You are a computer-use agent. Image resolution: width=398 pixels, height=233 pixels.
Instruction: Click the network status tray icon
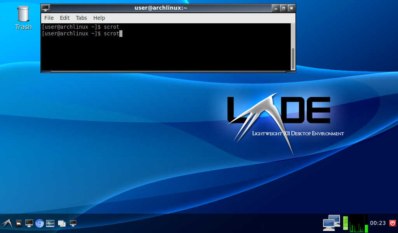click(331, 223)
